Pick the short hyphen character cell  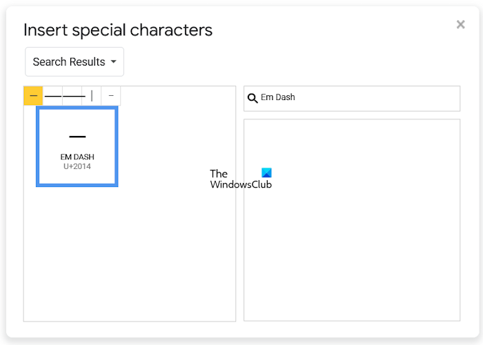coord(111,96)
